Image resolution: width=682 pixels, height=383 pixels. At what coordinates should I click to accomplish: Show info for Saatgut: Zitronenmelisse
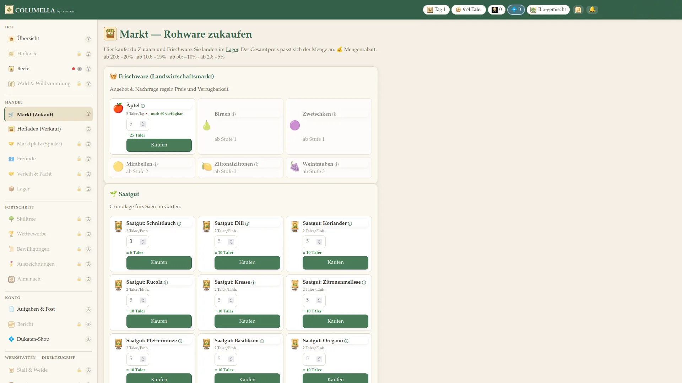(364, 282)
